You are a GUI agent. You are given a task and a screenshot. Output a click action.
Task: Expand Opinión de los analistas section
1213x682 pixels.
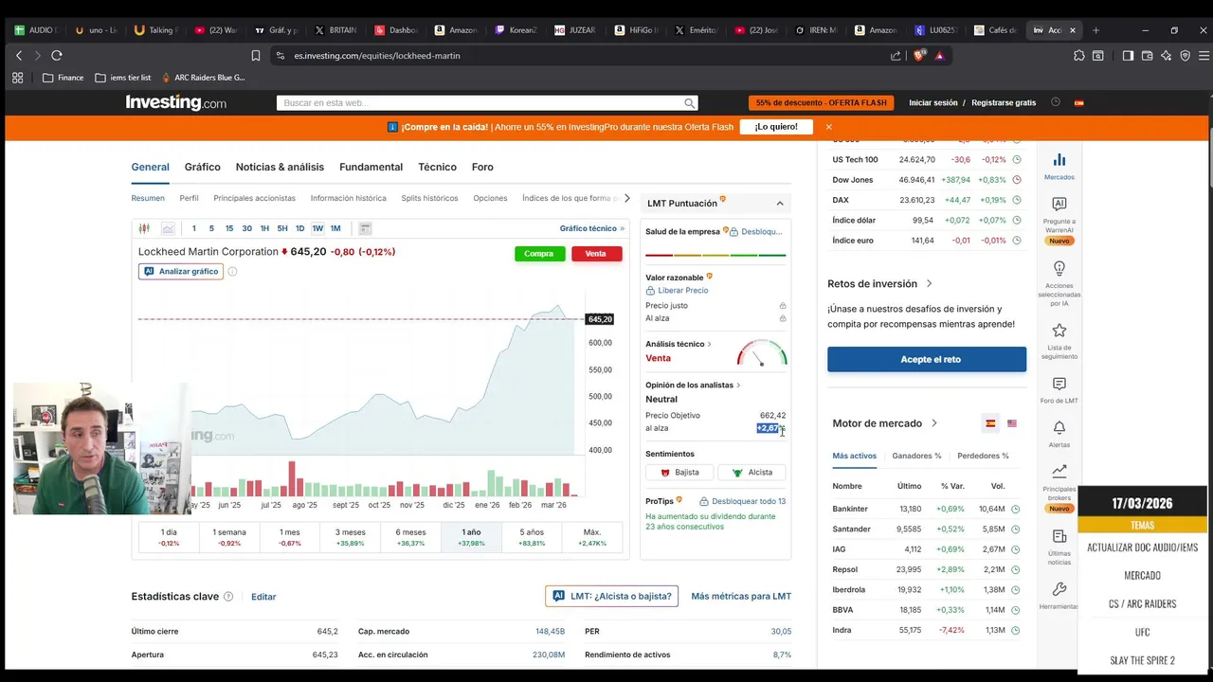click(694, 386)
